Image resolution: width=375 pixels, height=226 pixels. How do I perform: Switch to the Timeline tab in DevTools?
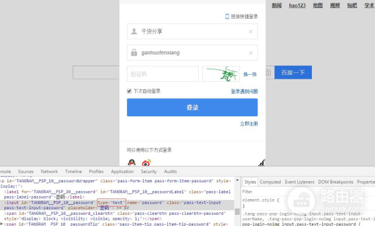coord(73,171)
